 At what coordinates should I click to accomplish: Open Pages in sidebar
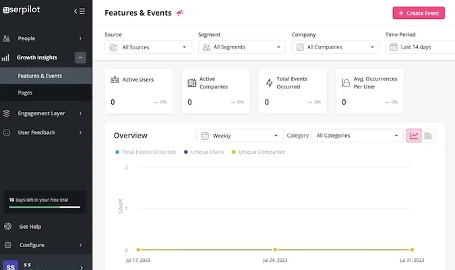(x=46, y=93)
